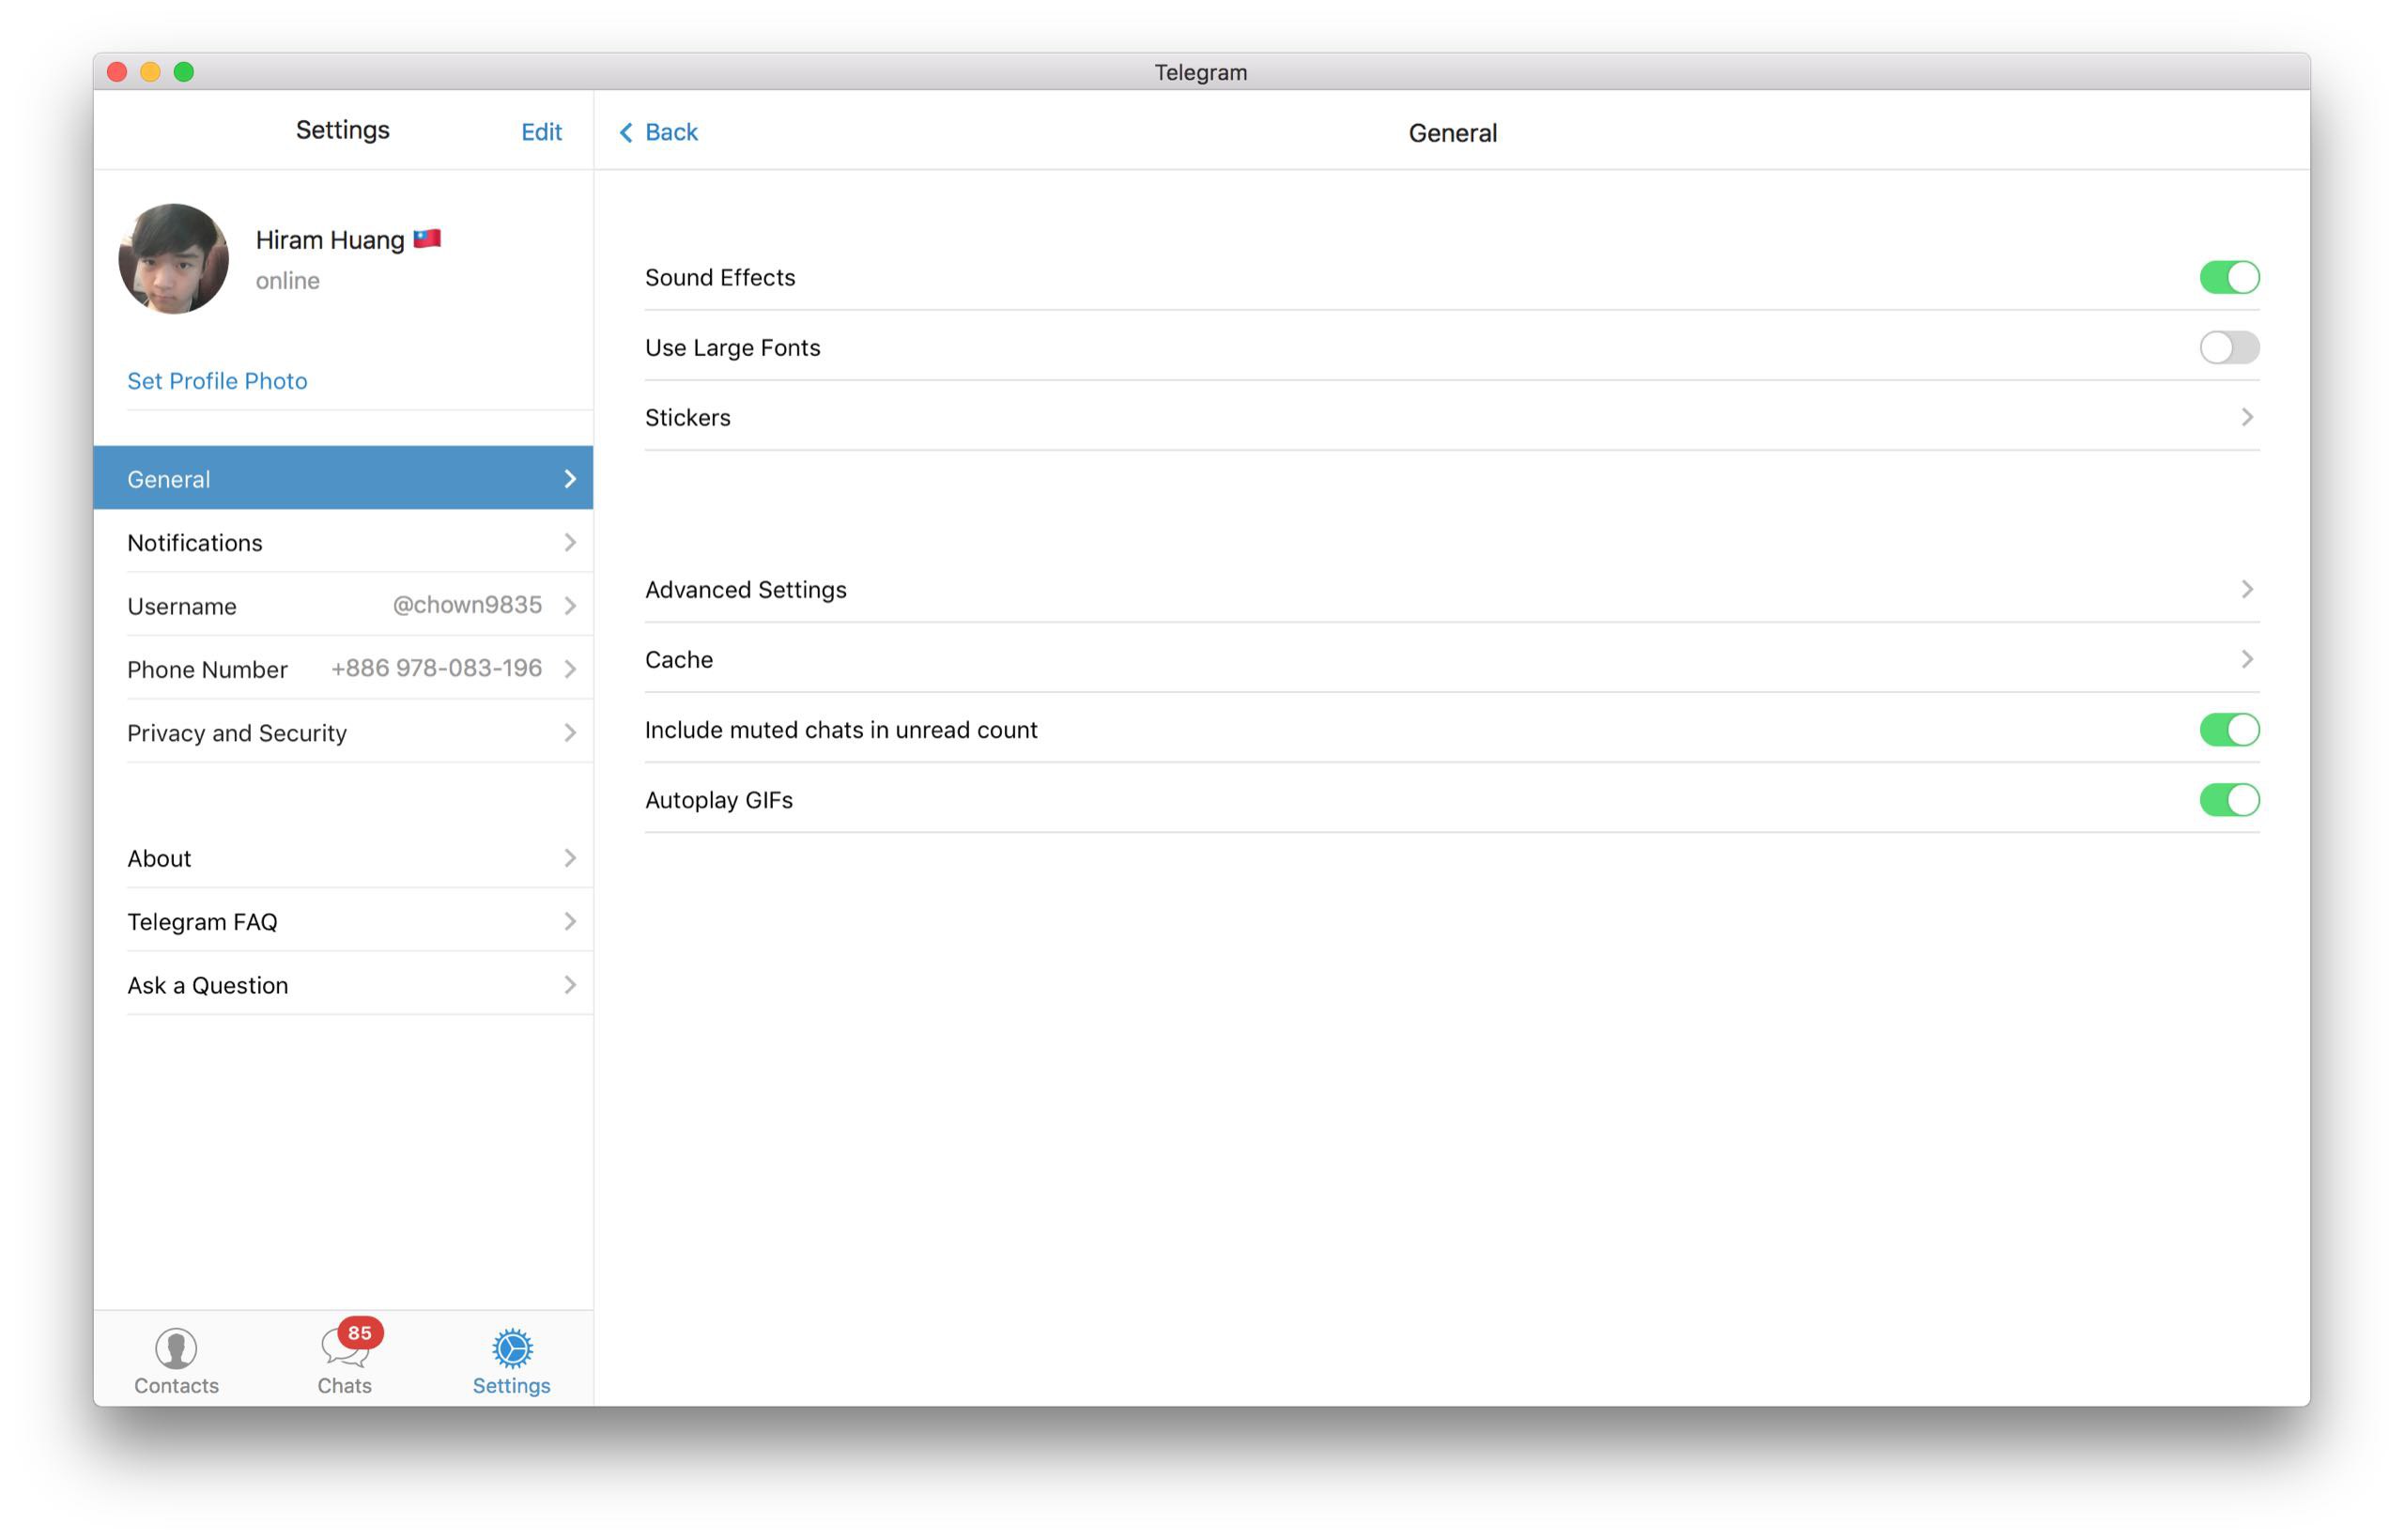Expand the Cache row chevron
Screen dimensions: 2404x1540
tap(2247, 659)
